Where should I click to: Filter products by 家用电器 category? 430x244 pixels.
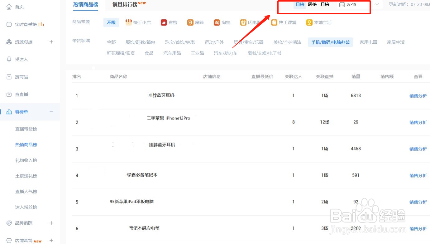pyautogui.click(x=368, y=42)
